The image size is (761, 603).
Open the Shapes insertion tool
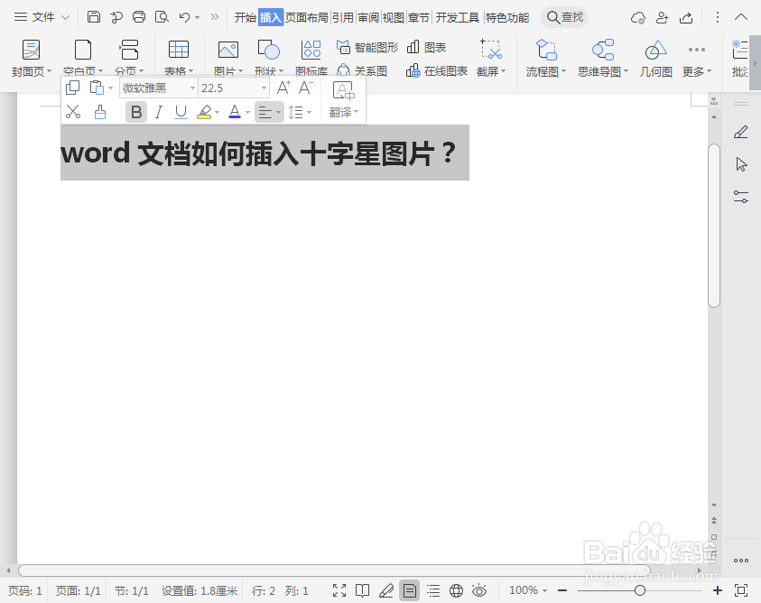click(x=267, y=54)
